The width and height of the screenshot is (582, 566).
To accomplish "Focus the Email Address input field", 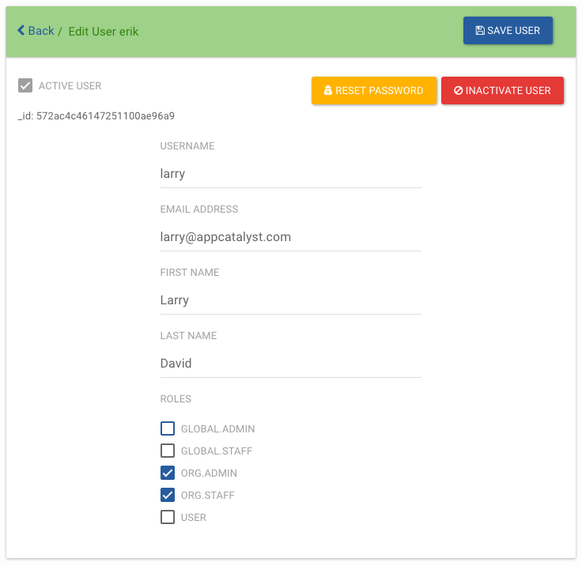I will [x=291, y=237].
